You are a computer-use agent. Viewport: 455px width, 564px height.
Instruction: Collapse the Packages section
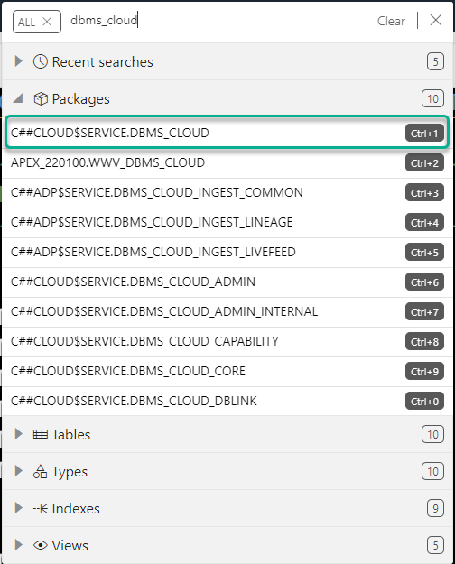click(x=18, y=98)
